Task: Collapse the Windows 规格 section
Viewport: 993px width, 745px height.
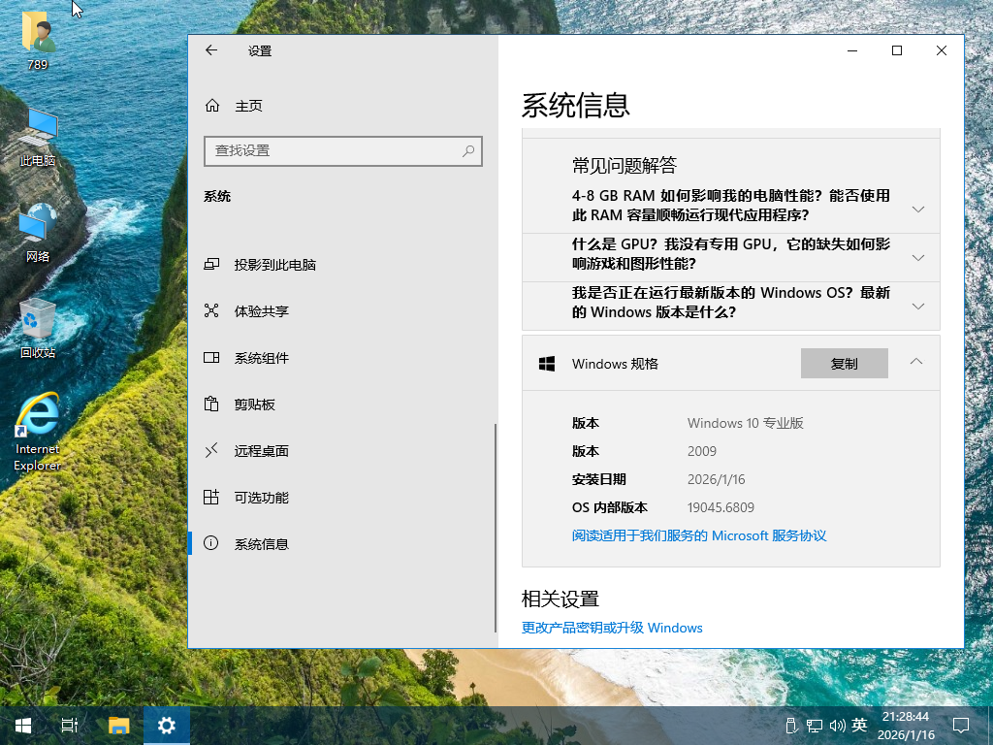Action: [917, 360]
